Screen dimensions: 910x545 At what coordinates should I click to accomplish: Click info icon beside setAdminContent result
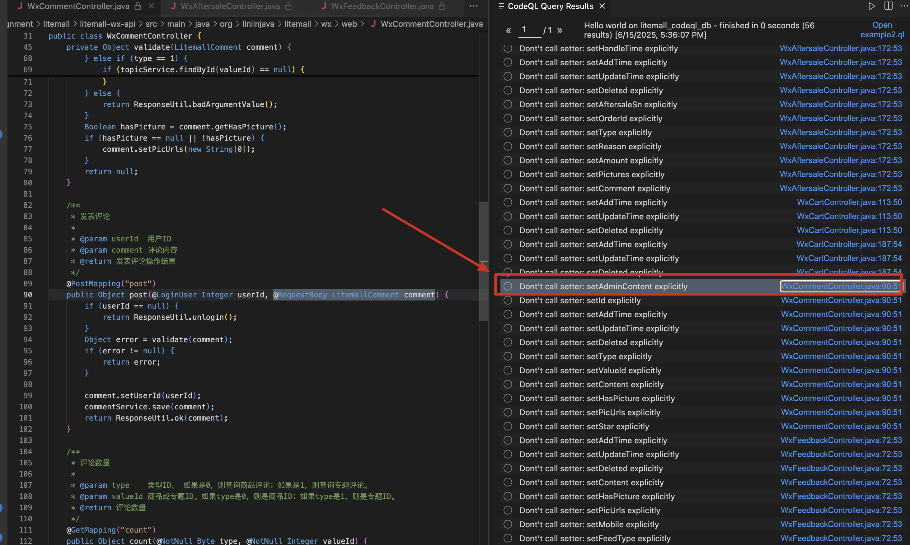point(508,286)
